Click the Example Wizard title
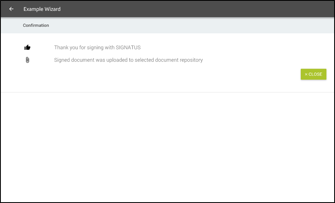This screenshot has height=203, width=335. point(42,9)
